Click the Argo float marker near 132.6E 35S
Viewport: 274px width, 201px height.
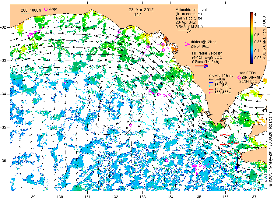click(131, 125)
